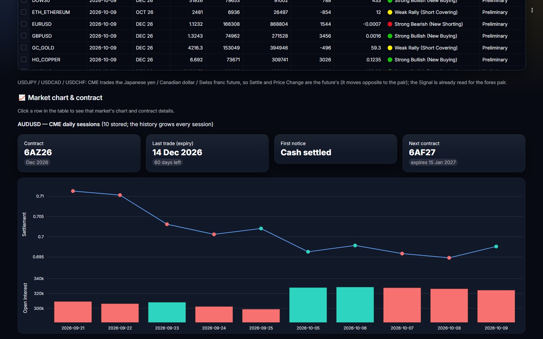Click the 2026-10-08 axis date label
The image size is (543, 339).
pyautogui.click(x=449, y=328)
